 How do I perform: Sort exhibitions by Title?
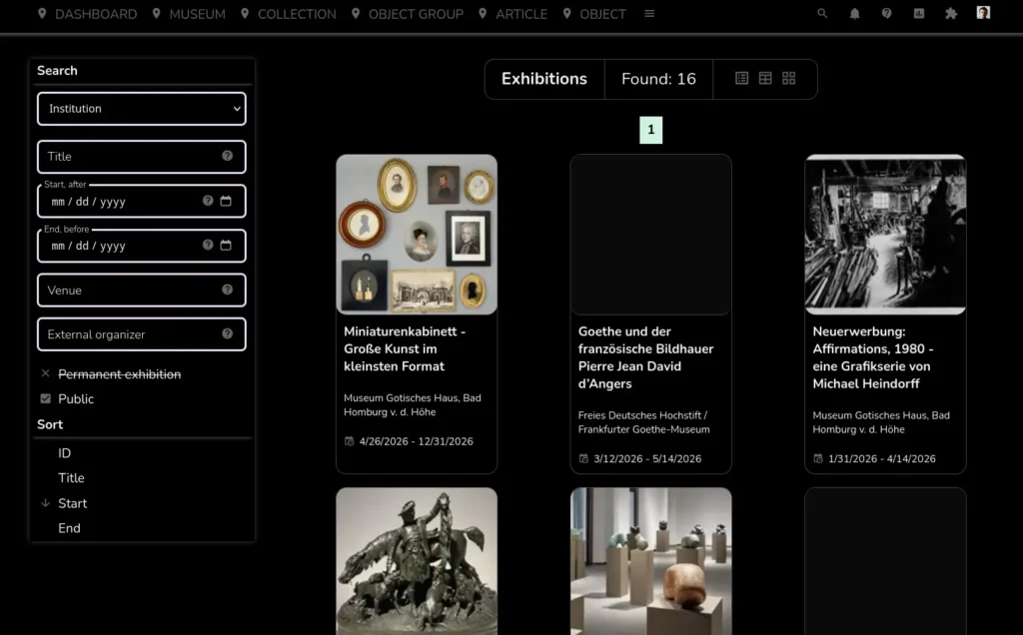click(71, 478)
